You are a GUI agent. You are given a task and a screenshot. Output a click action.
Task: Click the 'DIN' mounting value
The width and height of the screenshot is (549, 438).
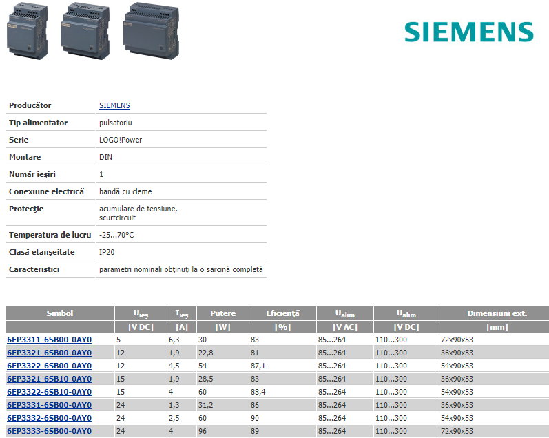pyautogui.click(x=106, y=157)
